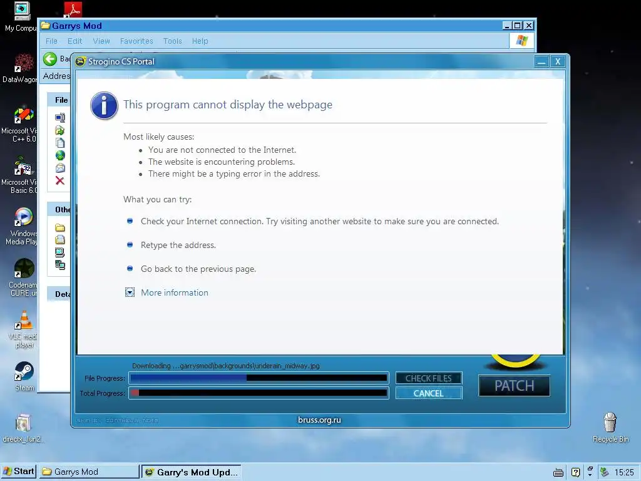Click the green Back arrow in Garrys Mod window
This screenshot has width=641, height=481.
coord(50,59)
